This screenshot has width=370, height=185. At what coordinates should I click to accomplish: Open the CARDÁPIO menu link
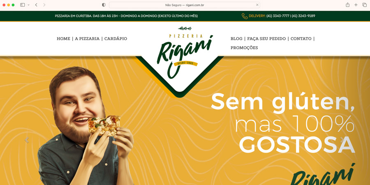click(116, 39)
